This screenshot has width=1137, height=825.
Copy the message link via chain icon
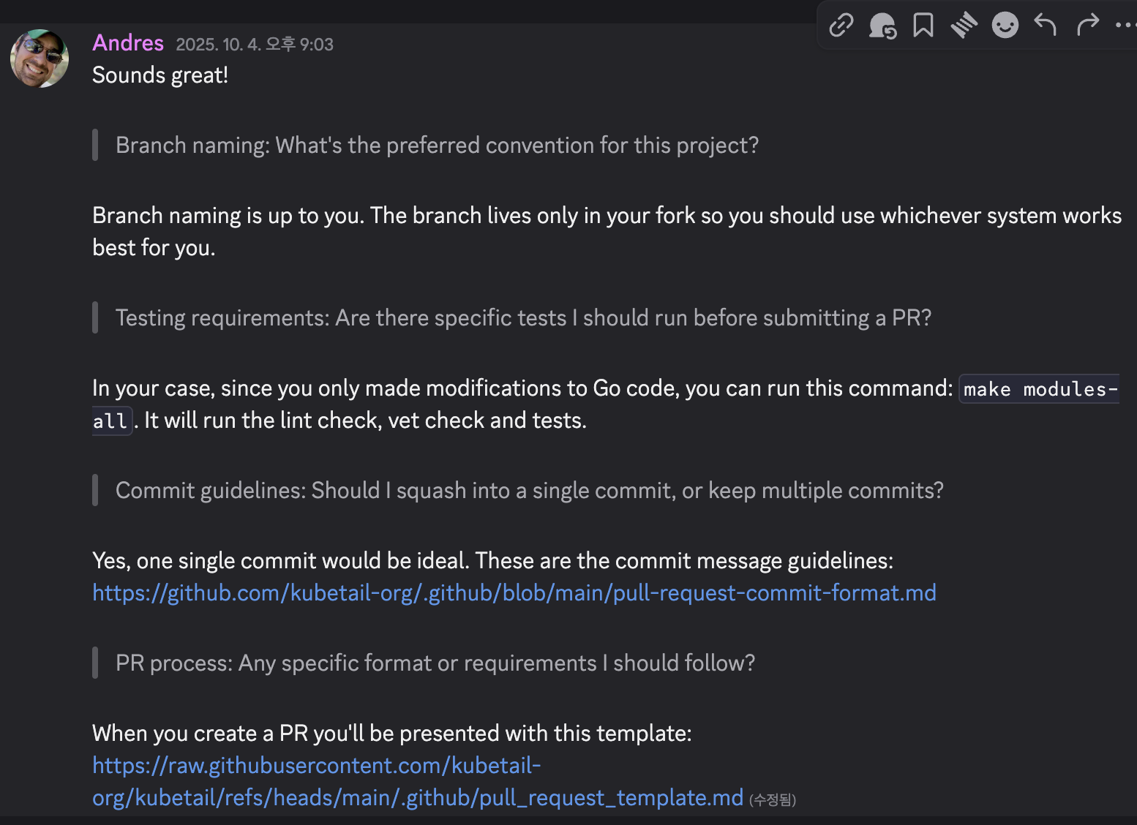841,26
